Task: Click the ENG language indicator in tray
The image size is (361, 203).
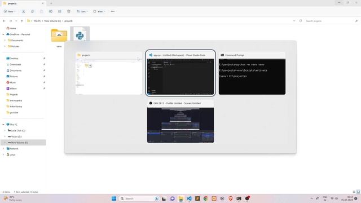Action: pos(325,198)
